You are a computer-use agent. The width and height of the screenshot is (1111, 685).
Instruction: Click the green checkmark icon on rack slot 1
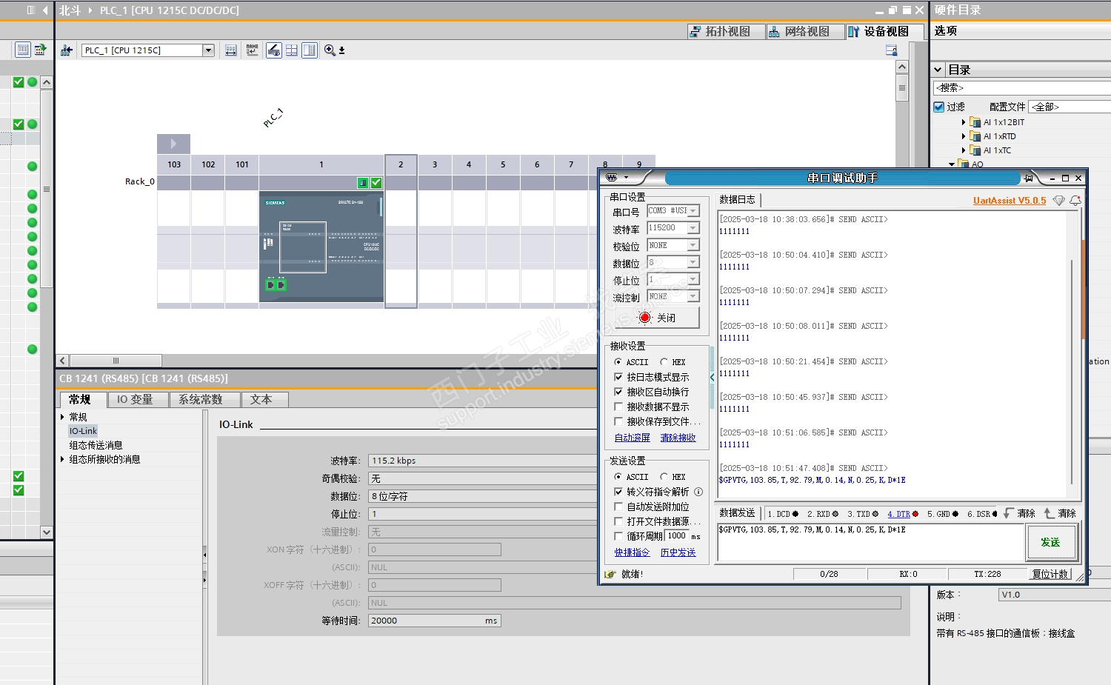click(x=376, y=182)
